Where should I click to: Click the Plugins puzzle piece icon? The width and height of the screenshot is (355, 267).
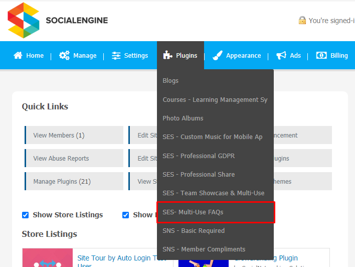pos(168,55)
